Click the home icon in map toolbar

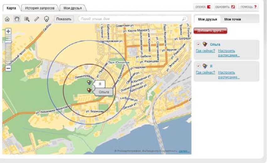click(x=7, y=19)
